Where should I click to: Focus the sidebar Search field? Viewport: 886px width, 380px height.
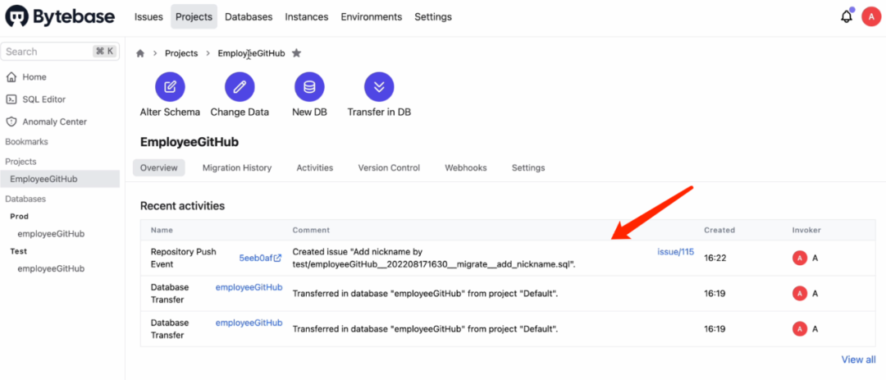[48, 51]
